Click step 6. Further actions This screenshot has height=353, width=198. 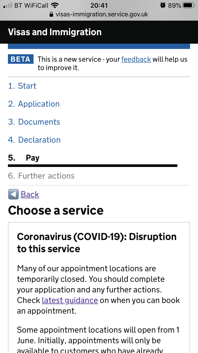point(41,176)
